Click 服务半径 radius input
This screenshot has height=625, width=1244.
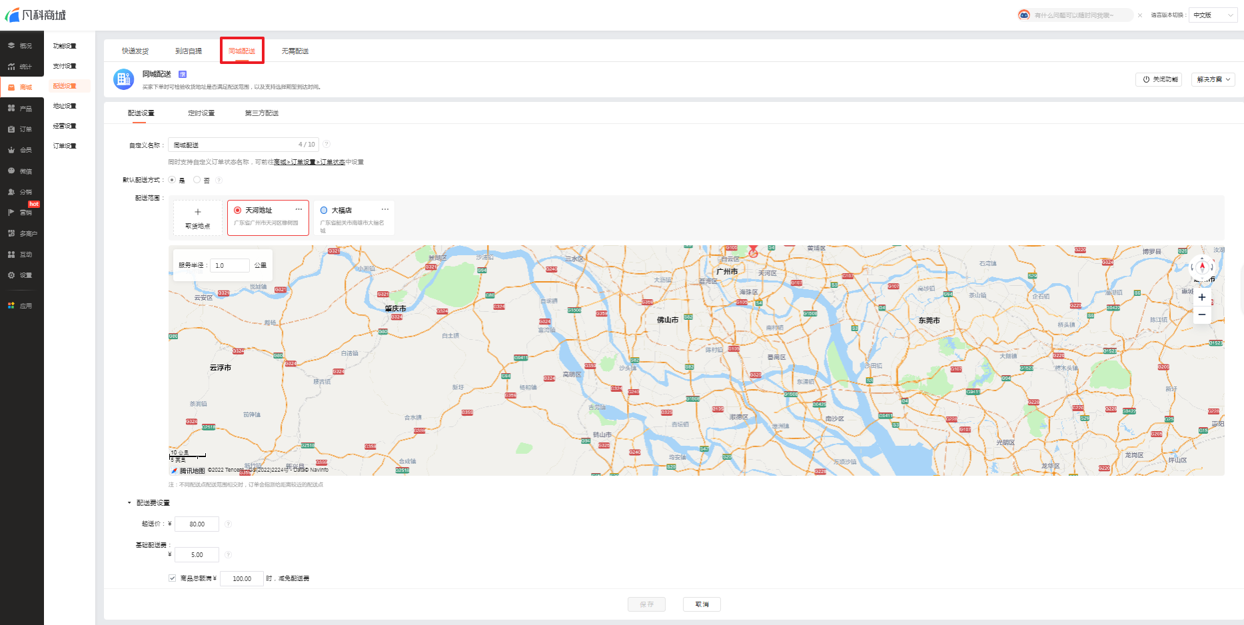click(x=230, y=265)
